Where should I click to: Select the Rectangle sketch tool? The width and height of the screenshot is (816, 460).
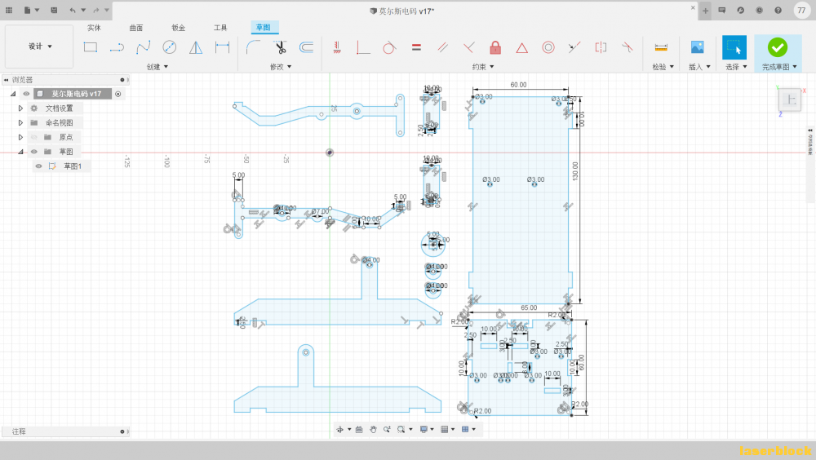coord(91,47)
